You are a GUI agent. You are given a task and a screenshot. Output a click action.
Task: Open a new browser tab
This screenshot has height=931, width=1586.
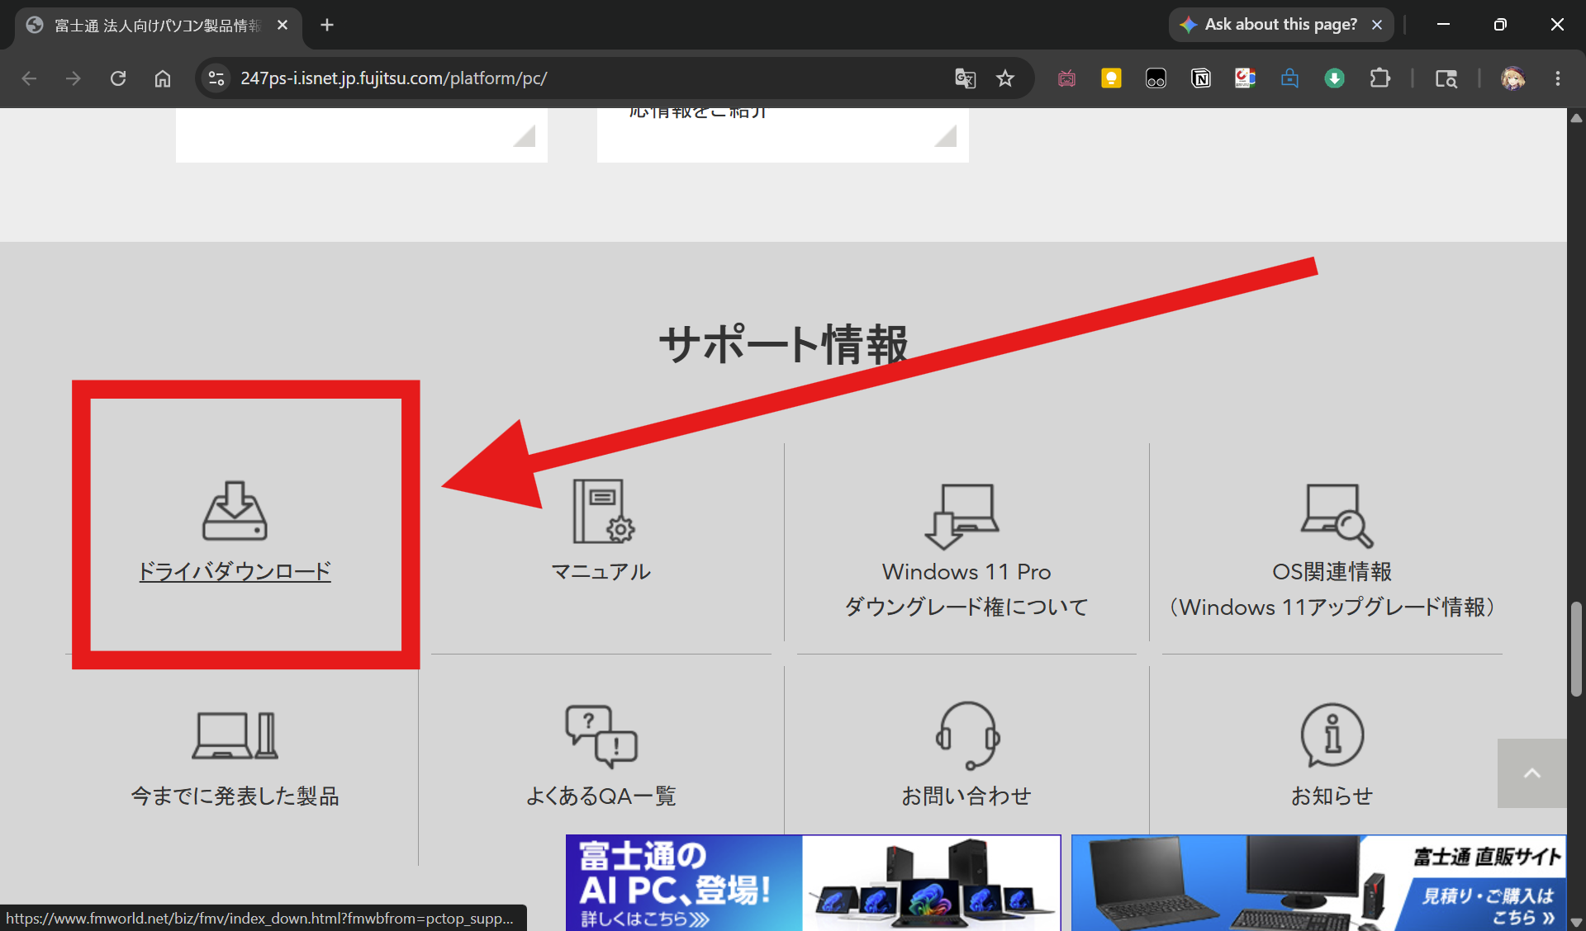point(327,25)
